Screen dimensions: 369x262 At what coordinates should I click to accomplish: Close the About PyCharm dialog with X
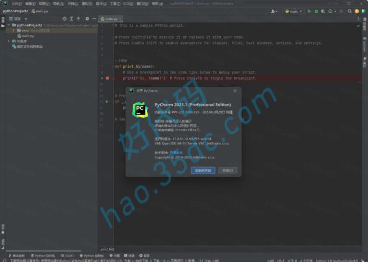click(x=235, y=91)
